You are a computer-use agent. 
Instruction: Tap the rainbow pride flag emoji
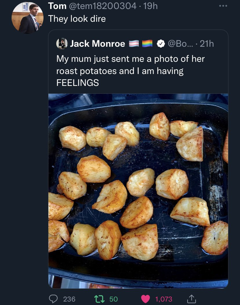pos(147,44)
